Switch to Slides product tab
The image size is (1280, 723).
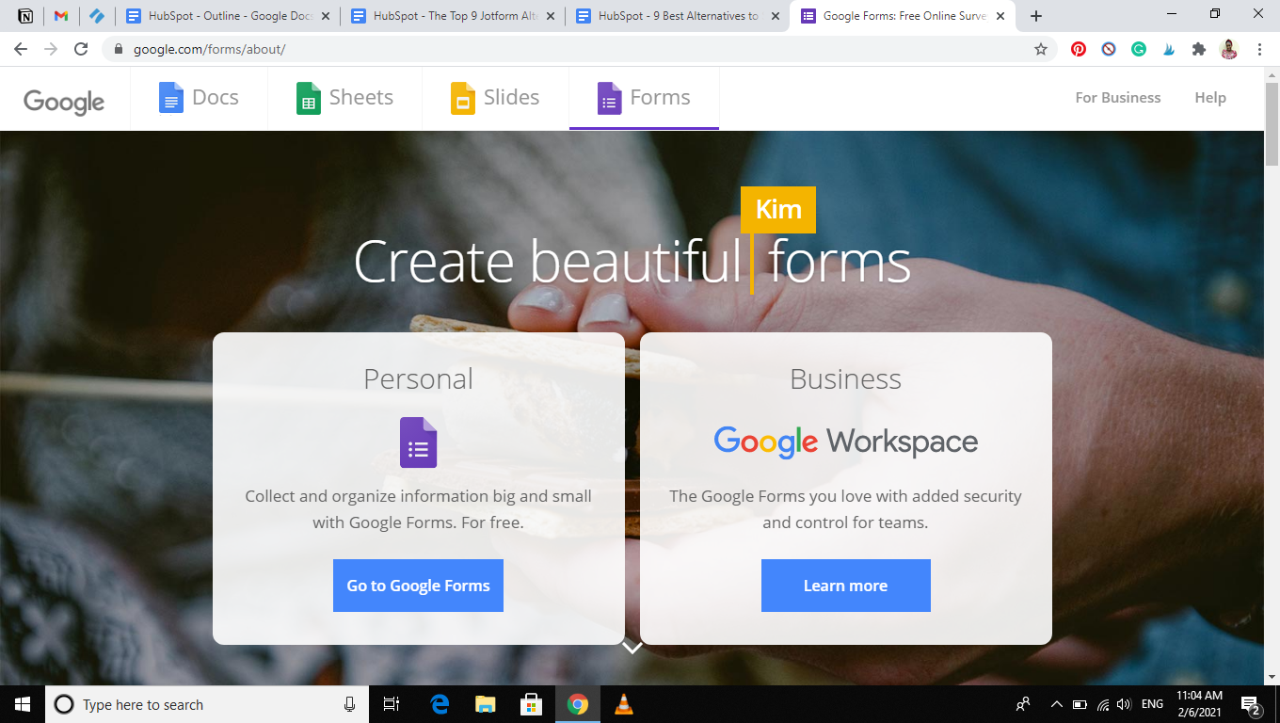[x=495, y=98]
